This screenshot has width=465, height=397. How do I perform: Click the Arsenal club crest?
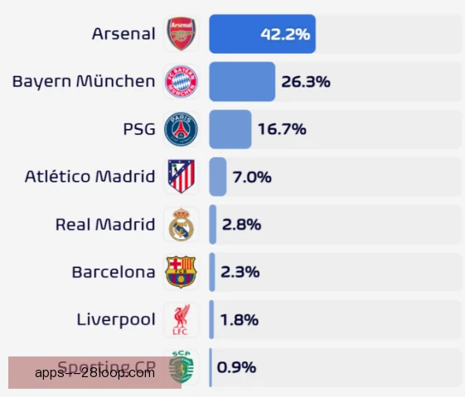pos(182,34)
